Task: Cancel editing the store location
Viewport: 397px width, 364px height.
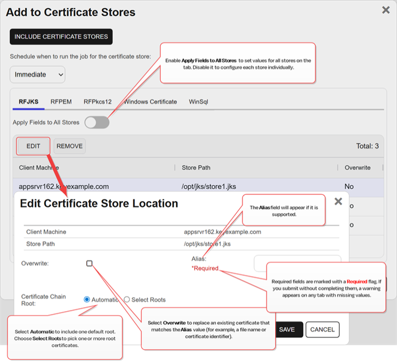Action: (x=322, y=329)
